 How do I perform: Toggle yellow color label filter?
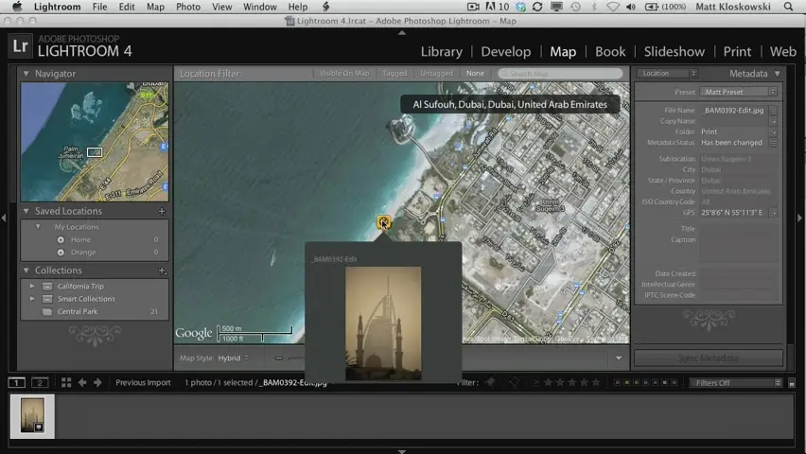[626, 382]
